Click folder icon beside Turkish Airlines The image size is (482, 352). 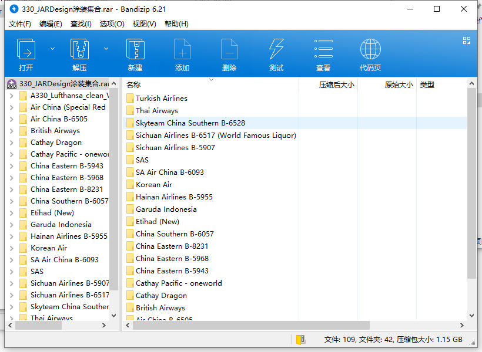tap(130, 98)
